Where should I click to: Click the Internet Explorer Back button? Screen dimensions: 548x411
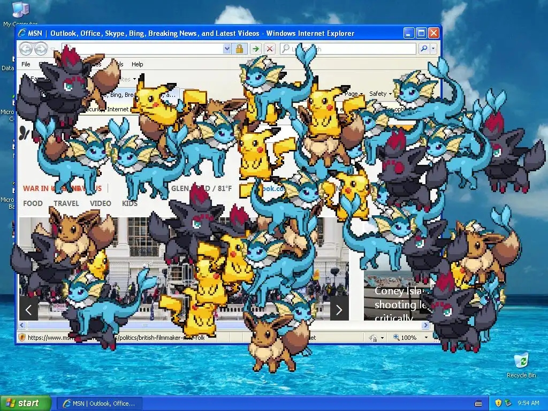point(26,49)
